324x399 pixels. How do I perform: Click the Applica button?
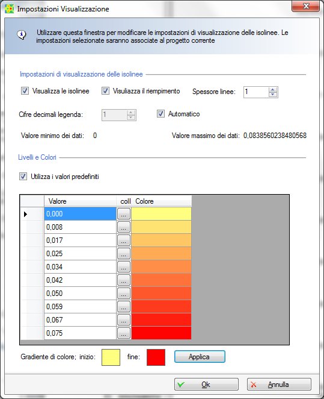[200, 356]
